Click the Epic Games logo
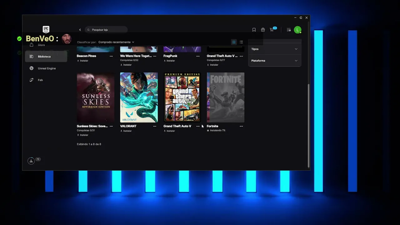 (x=46, y=29)
